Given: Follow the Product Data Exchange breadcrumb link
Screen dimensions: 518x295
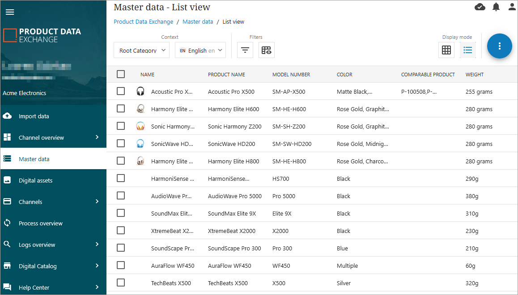Looking at the screenshot, I should 143,21.
